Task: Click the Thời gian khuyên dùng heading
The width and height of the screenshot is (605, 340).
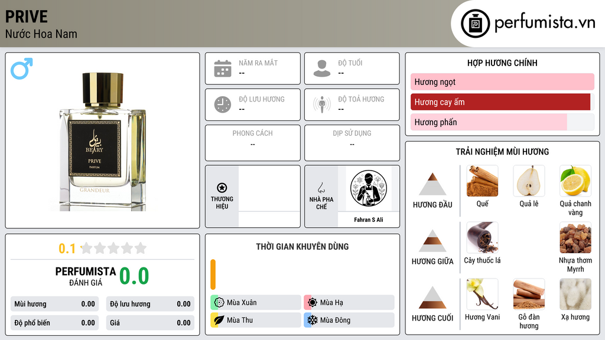Action: [302, 246]
